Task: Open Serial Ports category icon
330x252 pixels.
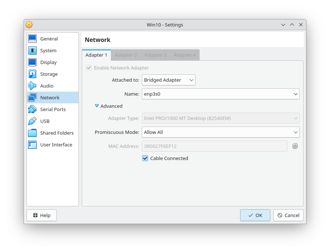Action: point(32,109)
